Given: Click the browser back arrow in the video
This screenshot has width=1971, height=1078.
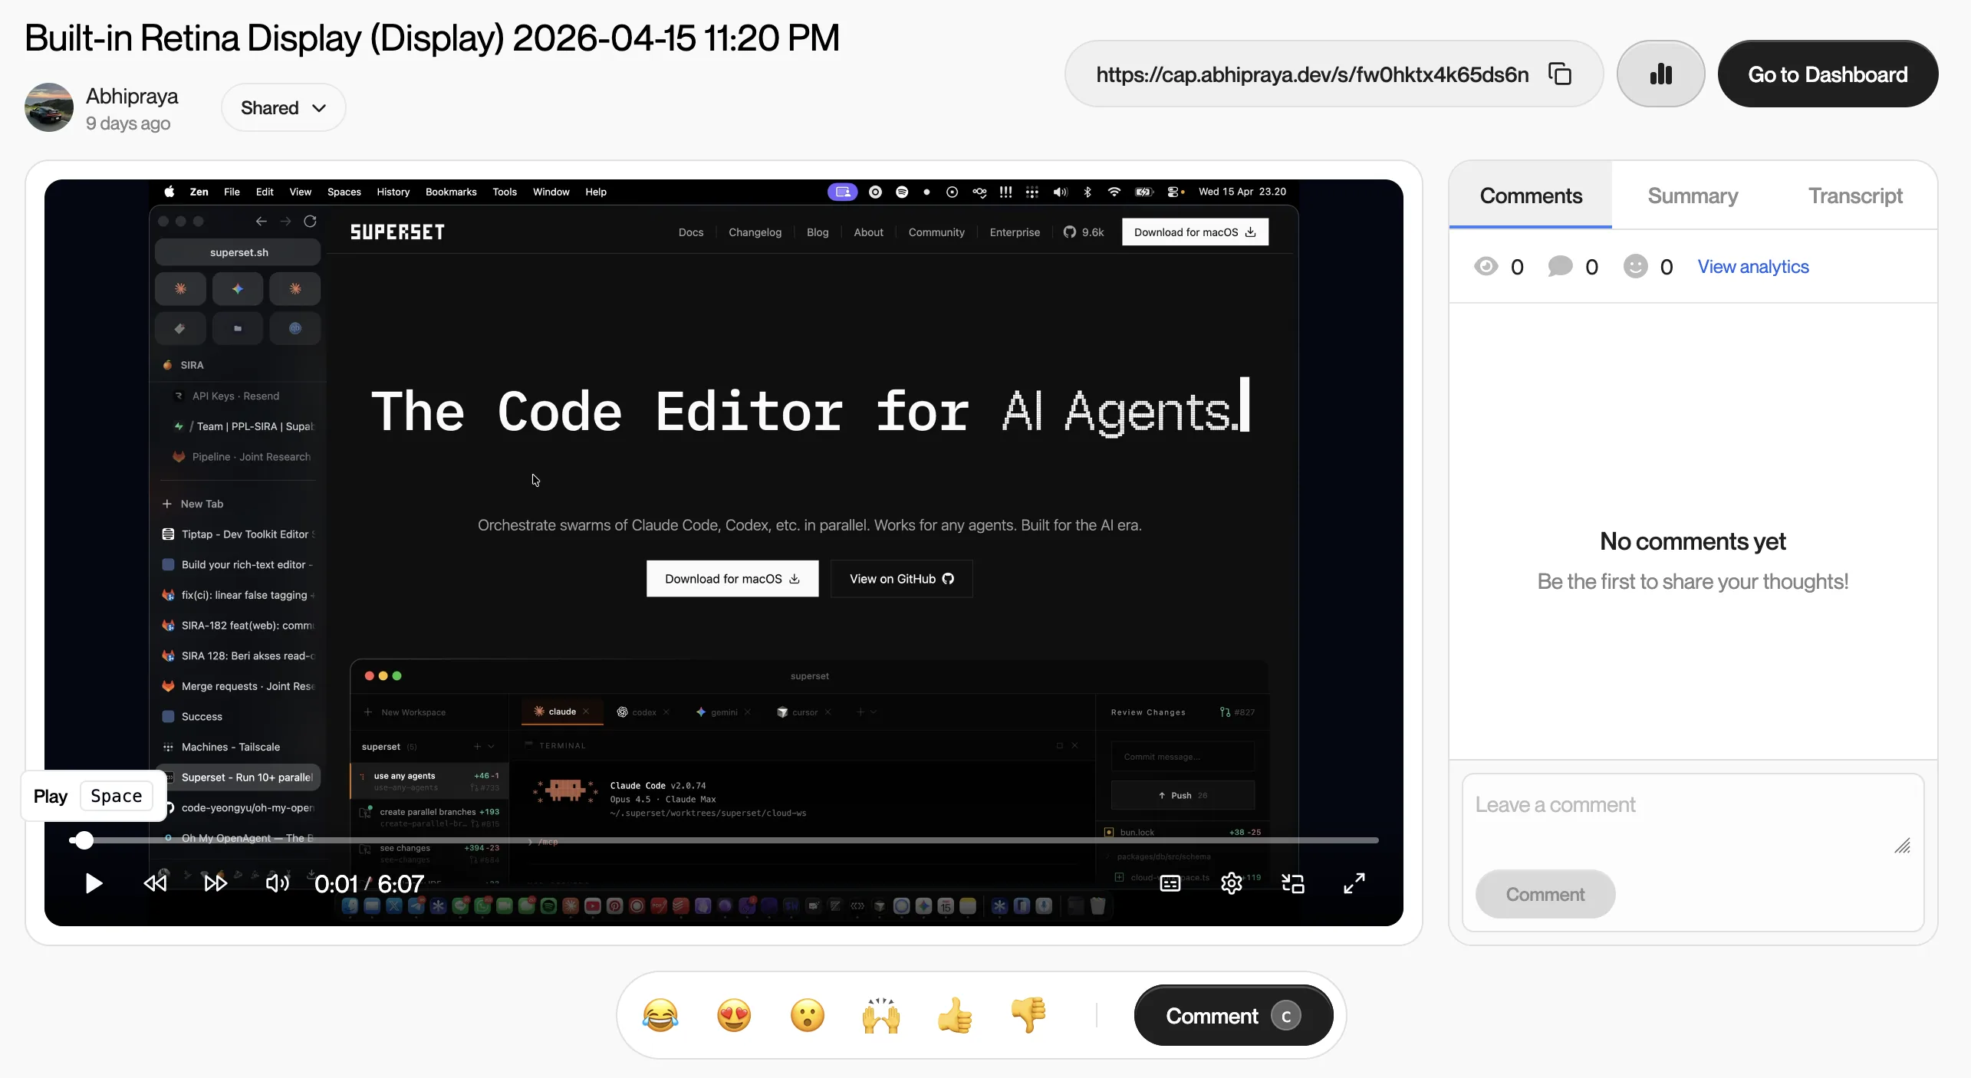Looking at the screenshot, I should [x=262, y=222].
